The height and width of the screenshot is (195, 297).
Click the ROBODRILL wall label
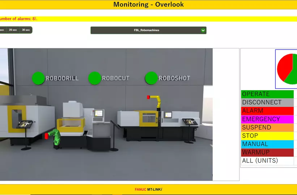point(62,78)
